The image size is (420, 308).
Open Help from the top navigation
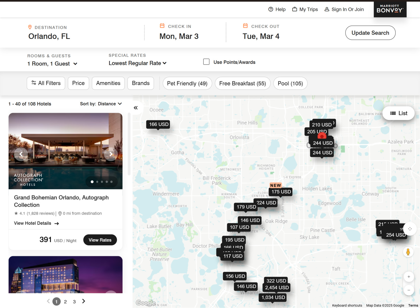pyautogui.click(x=277, y=9)
